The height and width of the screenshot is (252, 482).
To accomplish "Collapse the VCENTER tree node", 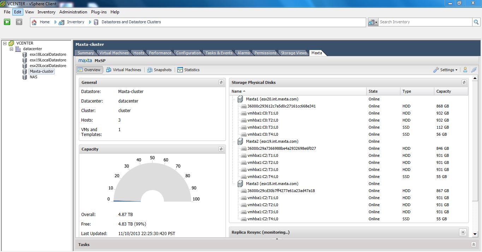I will tap(5, 43).
